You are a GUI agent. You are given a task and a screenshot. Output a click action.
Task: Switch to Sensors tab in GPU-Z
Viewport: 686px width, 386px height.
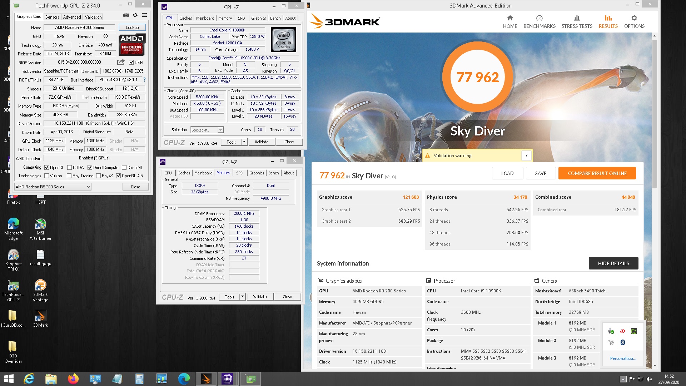[52, 17]
